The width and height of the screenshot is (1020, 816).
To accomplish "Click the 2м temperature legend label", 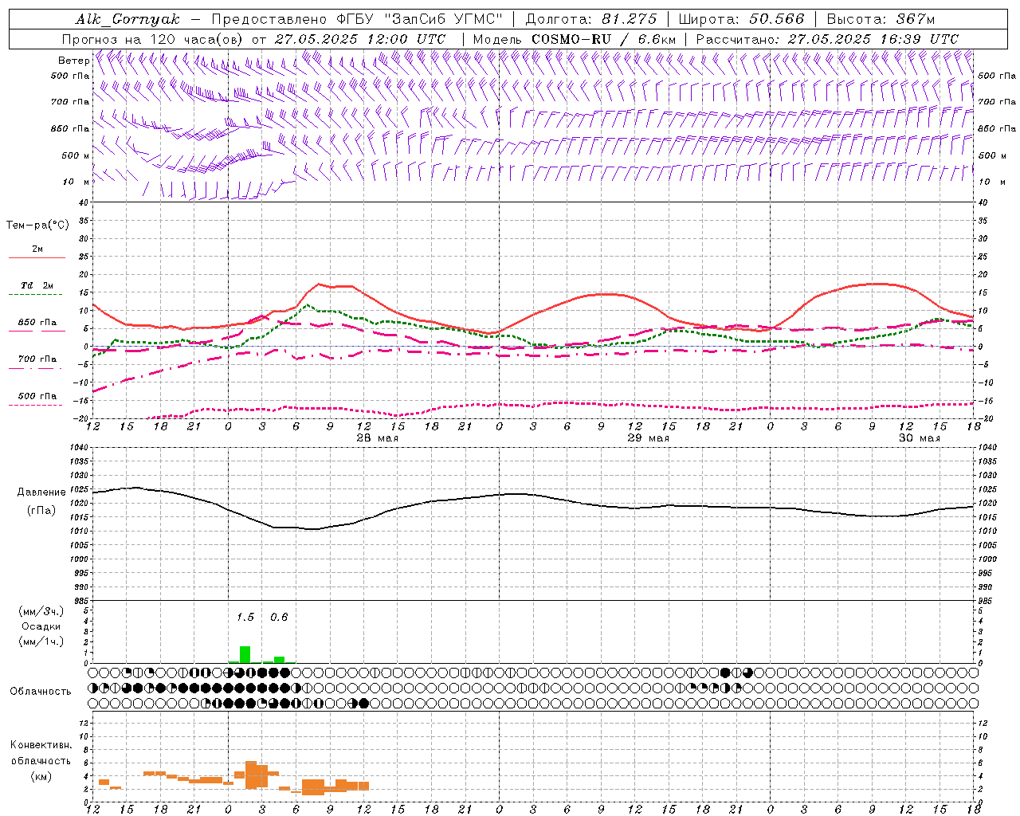I will click(x=37, y=249).
